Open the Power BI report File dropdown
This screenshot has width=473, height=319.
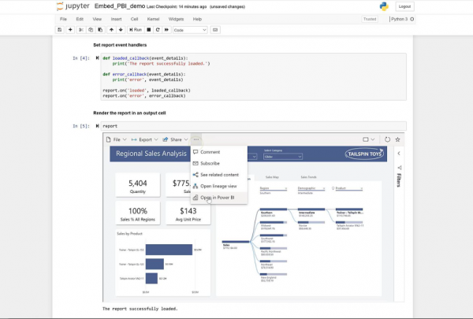(117, 139)
